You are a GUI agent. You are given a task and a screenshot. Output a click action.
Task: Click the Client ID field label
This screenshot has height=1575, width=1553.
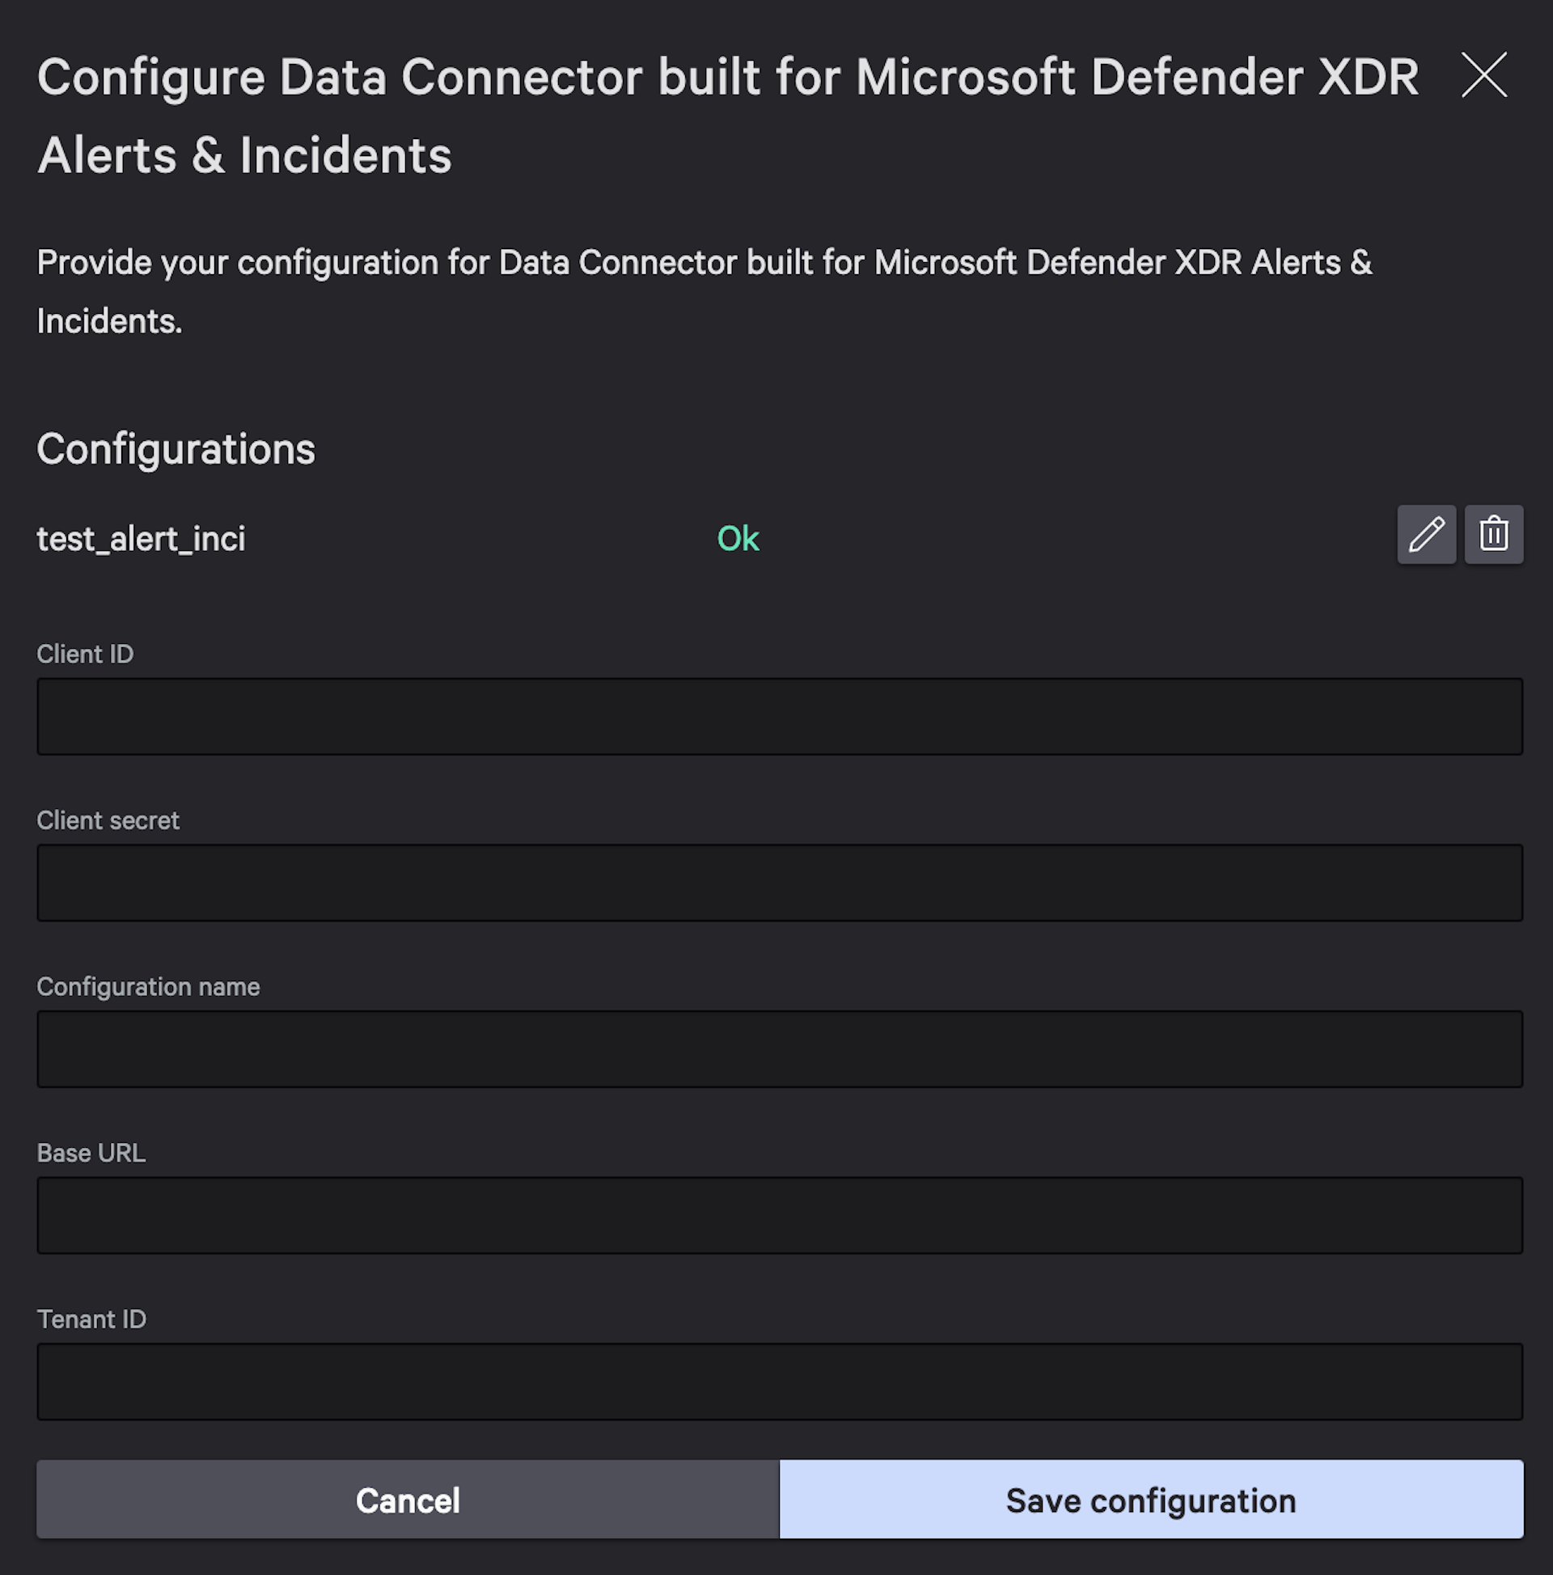click(x=85, y=654)
